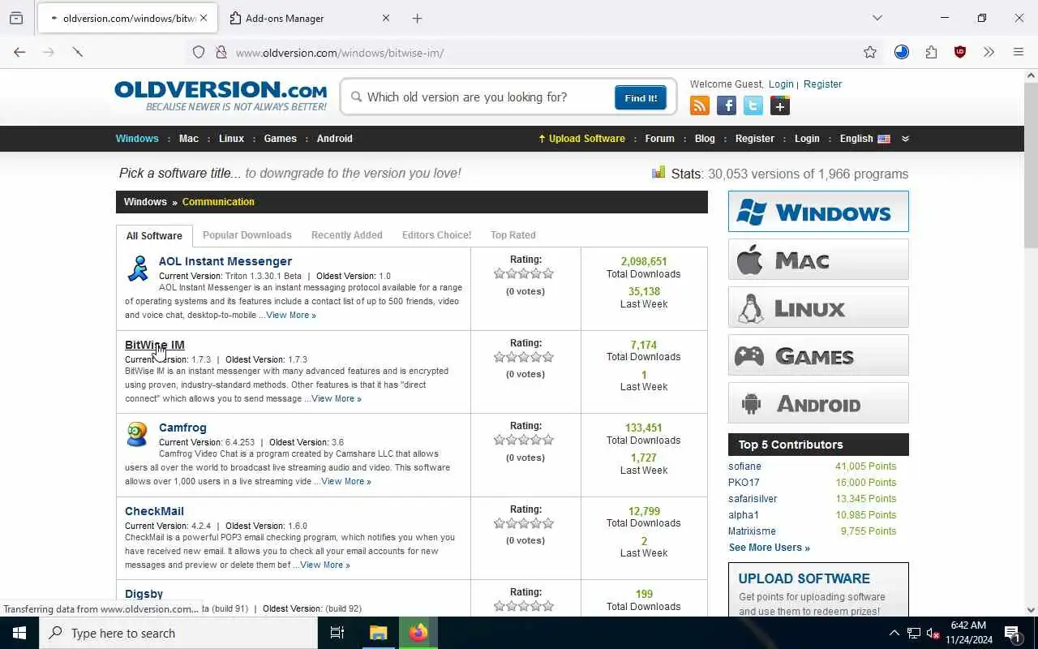Open File Explorer from the taskbar
Image resolution: width=1038 pixels, height=649 pixels.
tap(379, 633)
